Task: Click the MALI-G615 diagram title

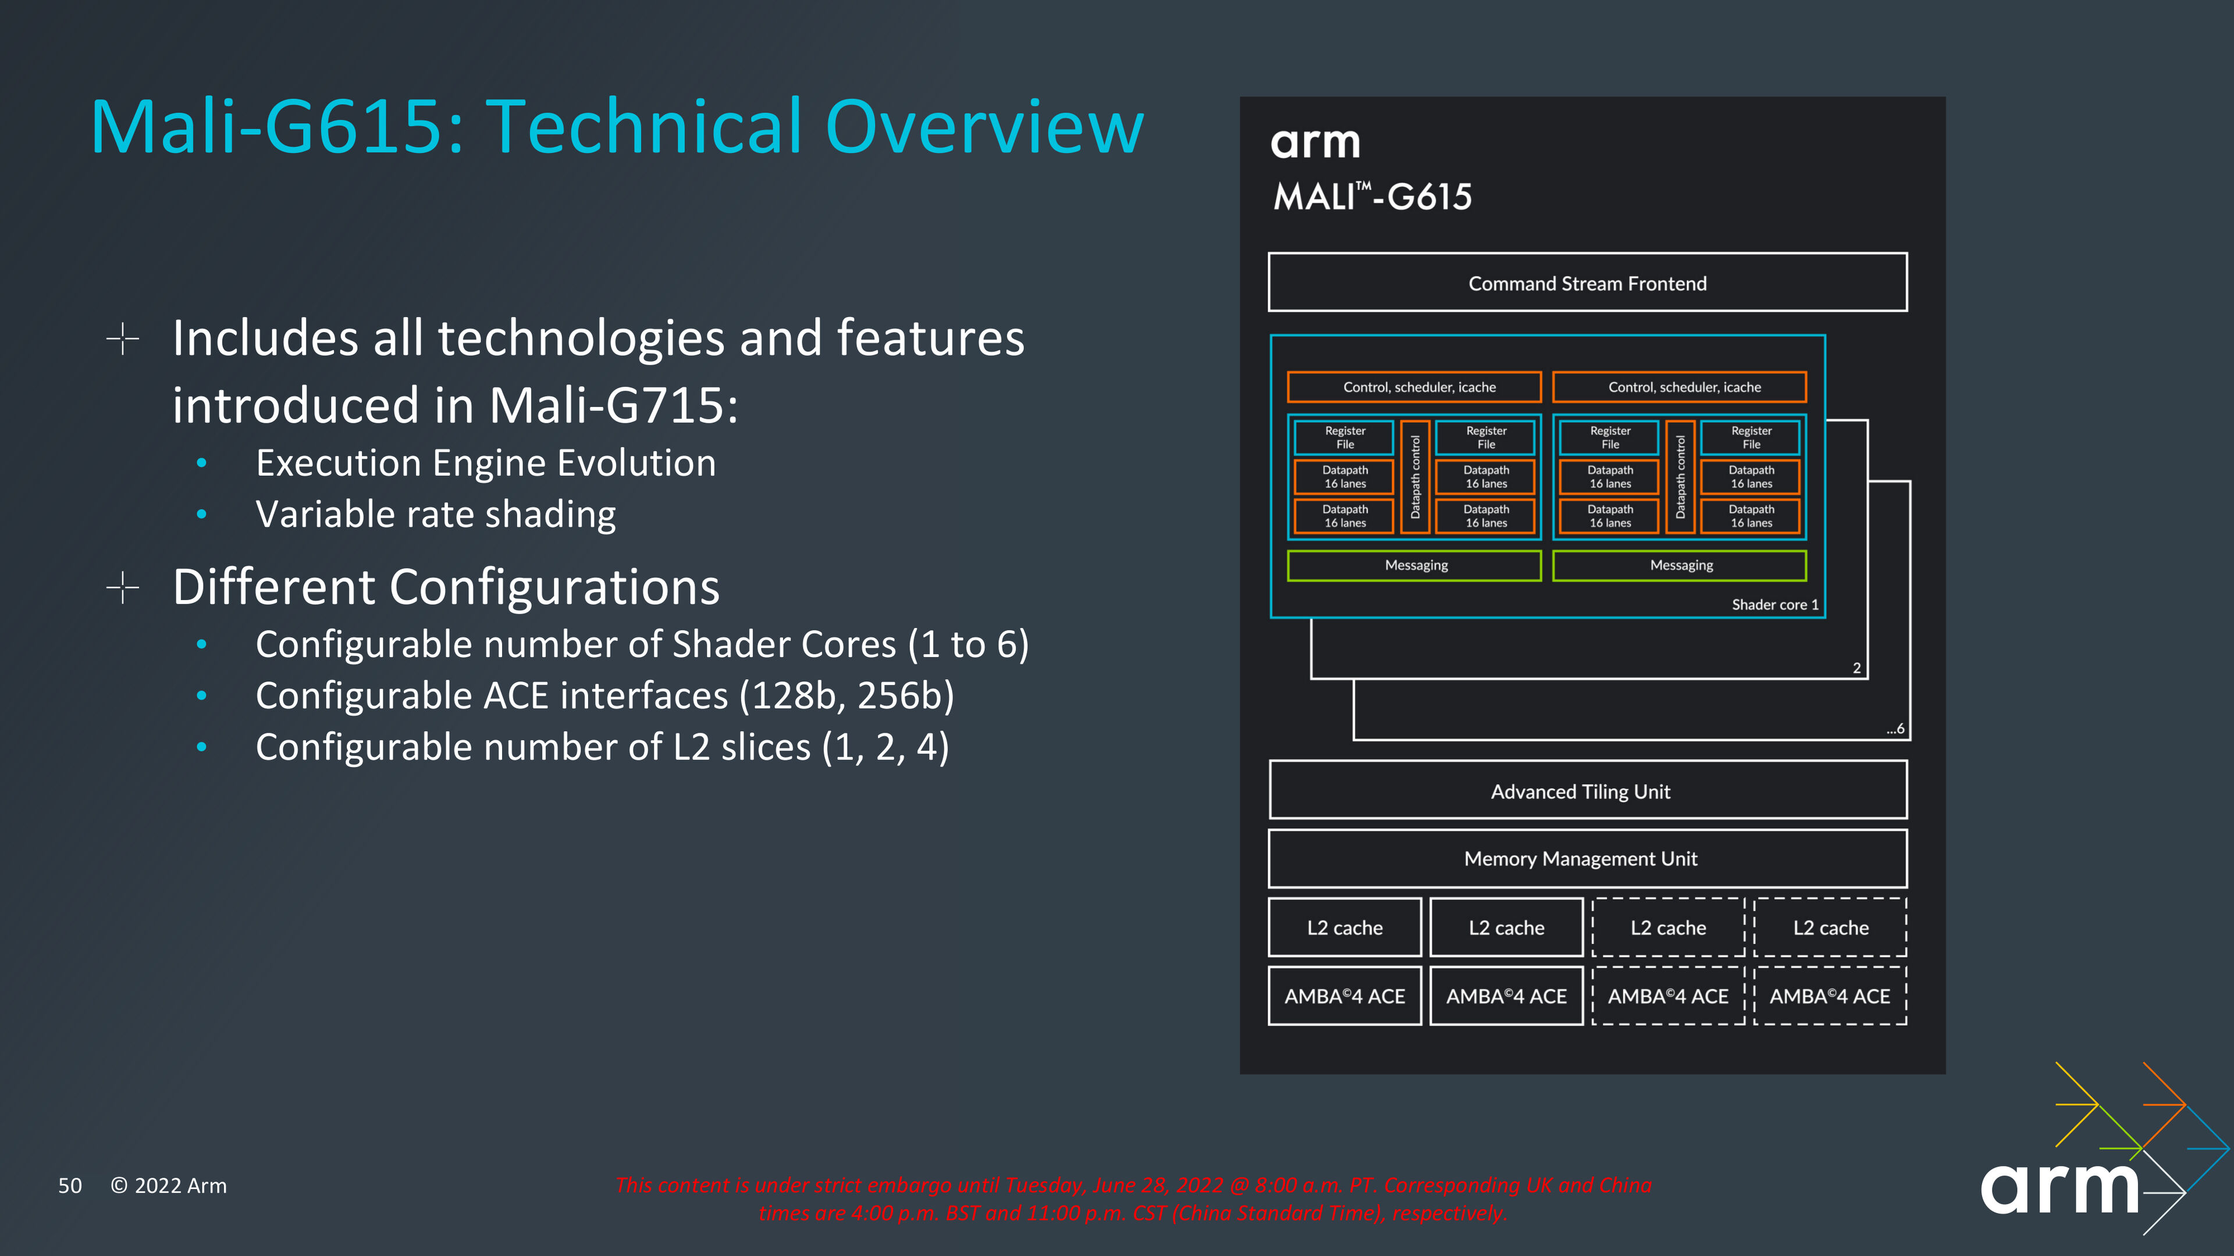Action: point(1372,197)
